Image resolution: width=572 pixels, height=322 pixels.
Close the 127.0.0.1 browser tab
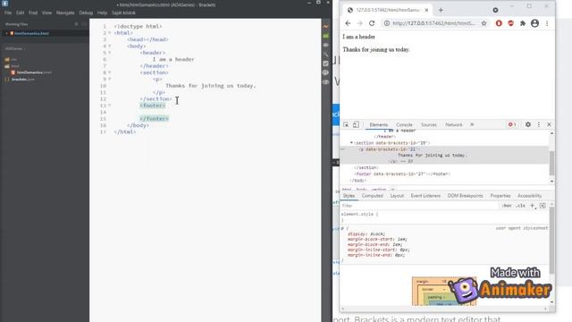tap(426, 10)
